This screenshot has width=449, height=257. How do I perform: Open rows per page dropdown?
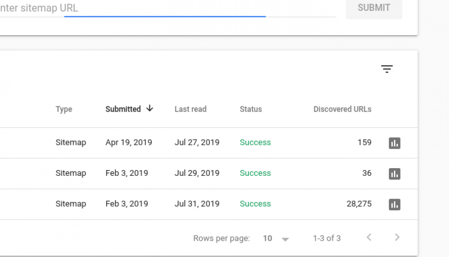285,239
